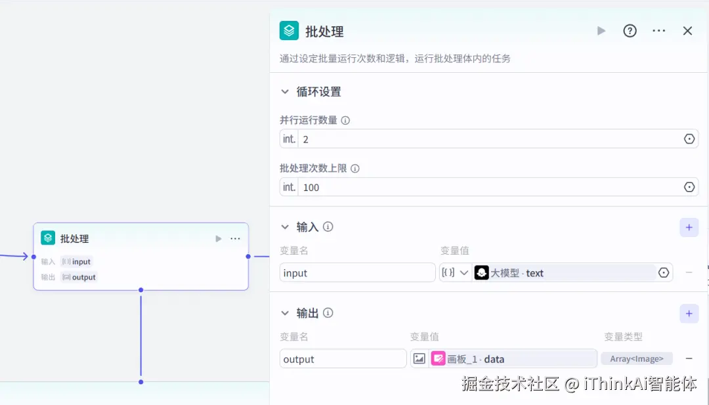Image resolution: width=709 pixels, height=405 pixels.
Task: Click the 大模型 icon in input variable value
Action: pyautogui.click(x=481, y=272)
